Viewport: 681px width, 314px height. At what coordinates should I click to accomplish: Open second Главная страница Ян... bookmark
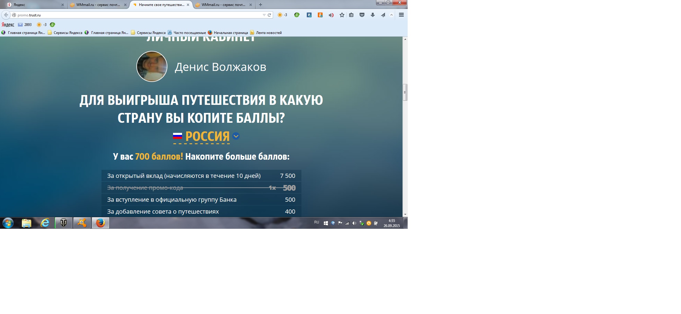(107, 33)
